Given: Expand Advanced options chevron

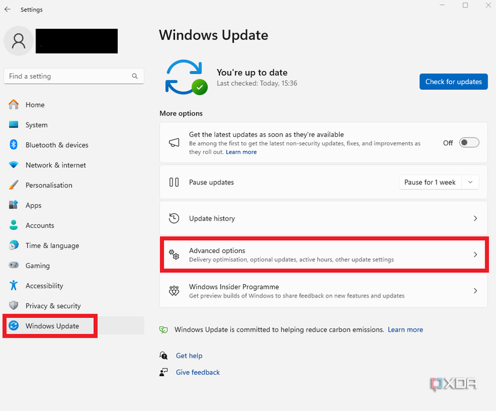Looking at the screenshot, I should click(475, 255).
